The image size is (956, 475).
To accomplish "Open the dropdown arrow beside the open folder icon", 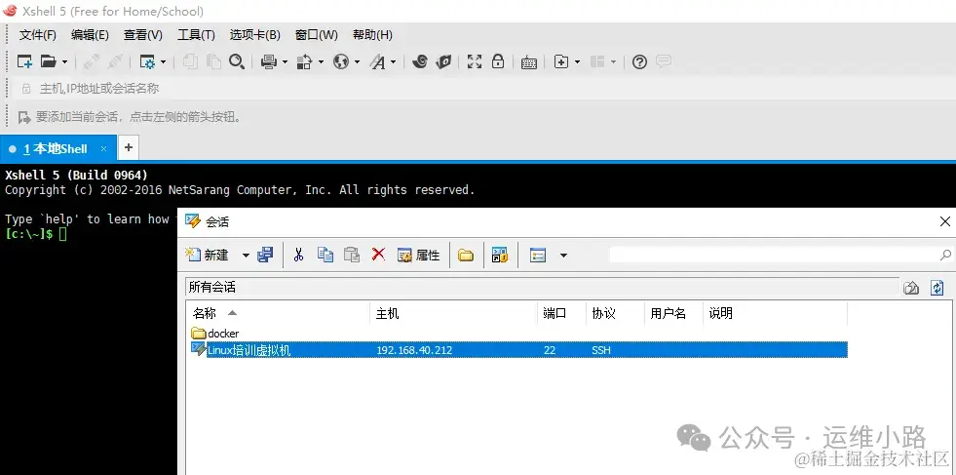I will coord(64,61).
